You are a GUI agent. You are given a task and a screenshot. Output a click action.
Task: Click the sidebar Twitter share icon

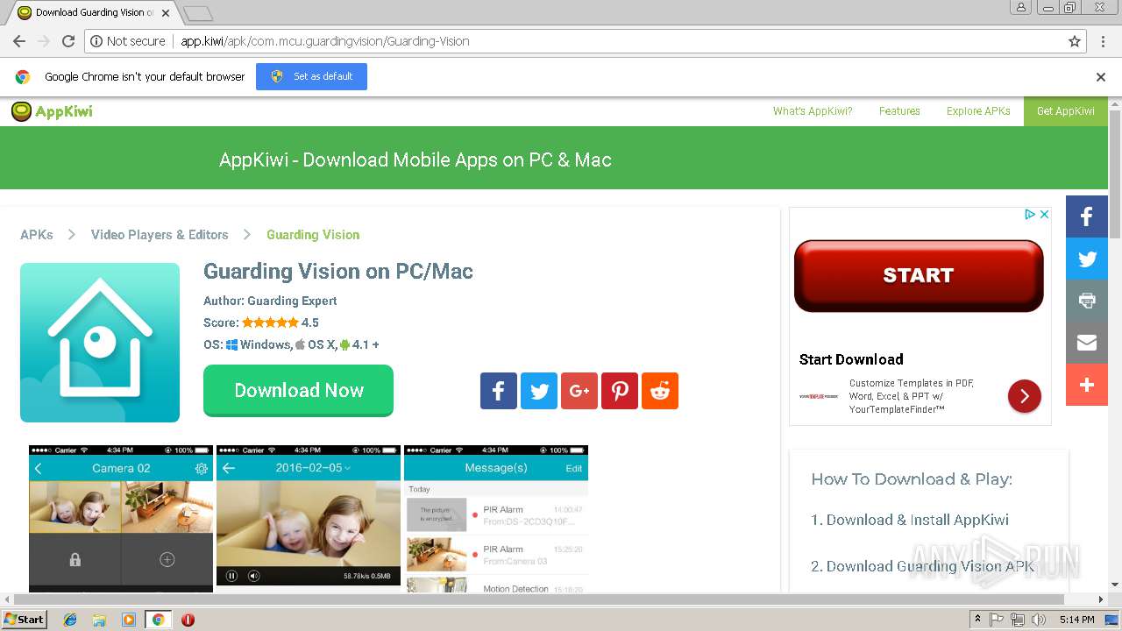point(1087,259)
